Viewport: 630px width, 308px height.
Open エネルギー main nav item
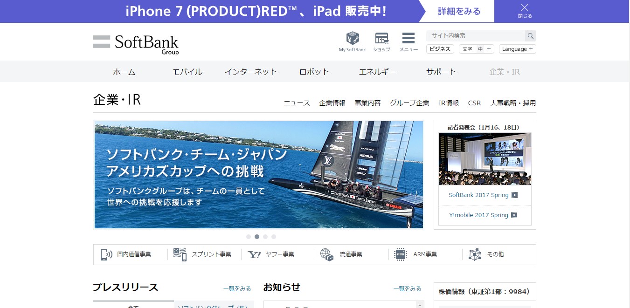click(378, 72)
